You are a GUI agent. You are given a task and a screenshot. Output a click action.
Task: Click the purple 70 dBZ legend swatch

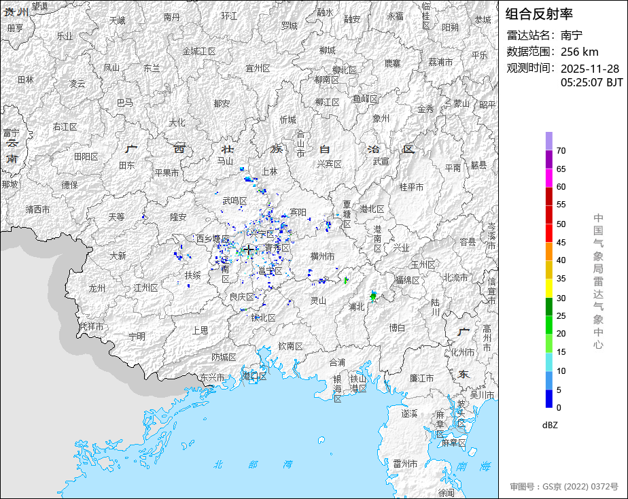(549, 141)
